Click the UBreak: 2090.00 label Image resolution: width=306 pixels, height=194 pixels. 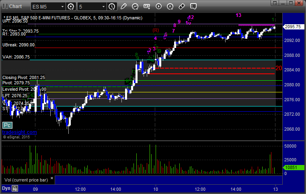coord(18,45)
